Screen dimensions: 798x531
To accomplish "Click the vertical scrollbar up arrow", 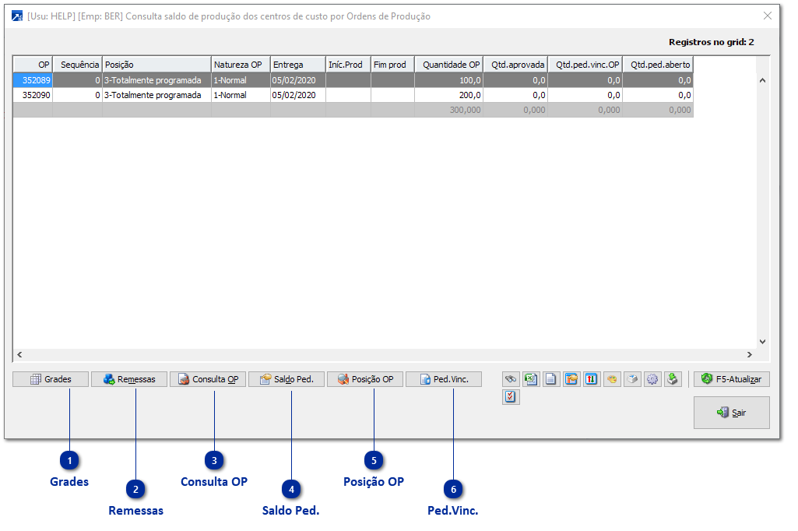I will (x=762, y=80).
